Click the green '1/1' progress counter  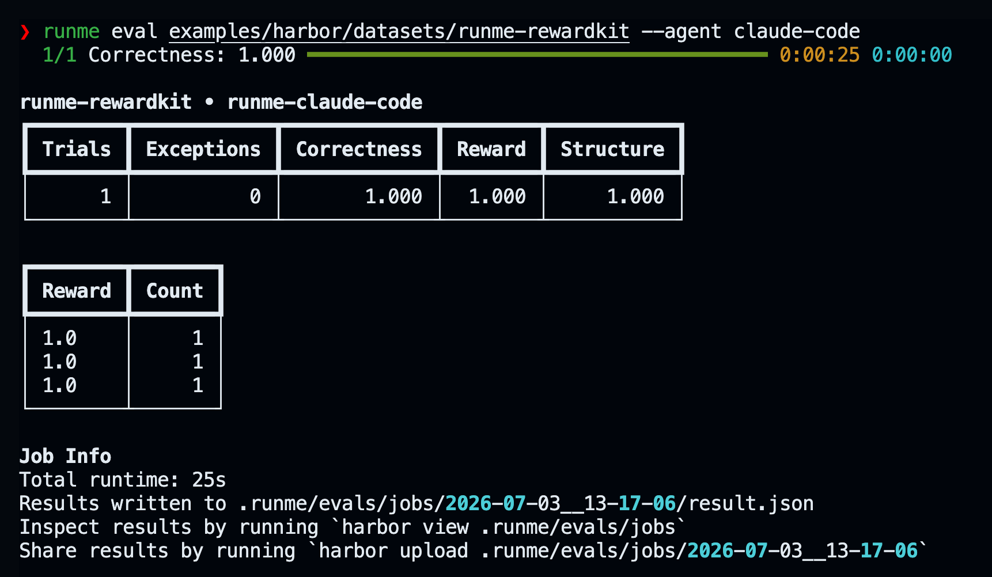(59, 55)
